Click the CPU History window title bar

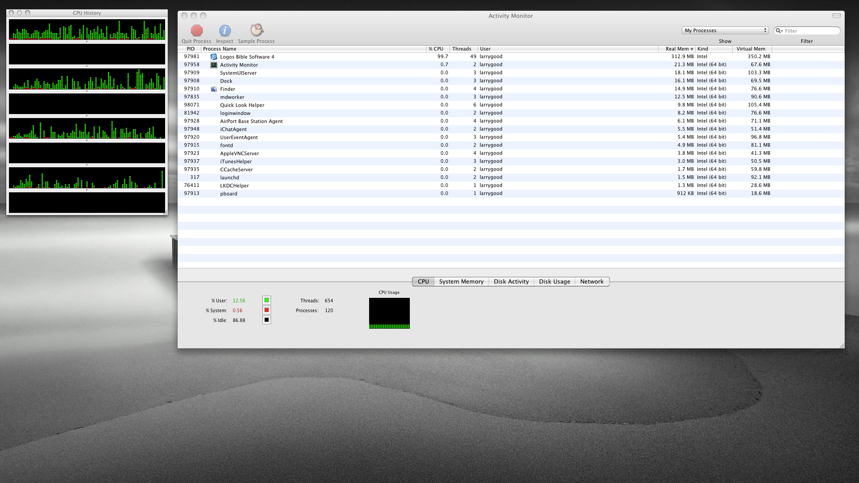pos(87,13)
